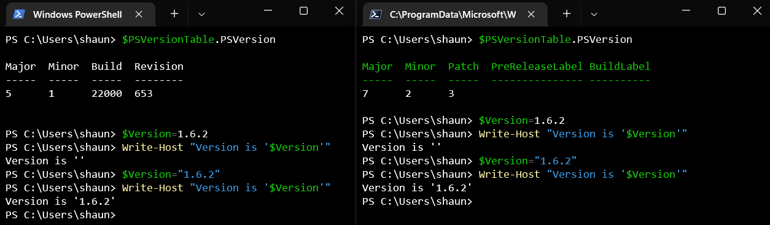Maximize the left PowerShell window
Image resolution: width=770 pixels, height=225 pixels.
[x=303, y=10]
